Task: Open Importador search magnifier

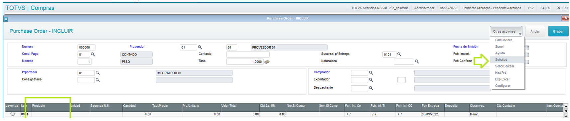Action: (97, 72)
